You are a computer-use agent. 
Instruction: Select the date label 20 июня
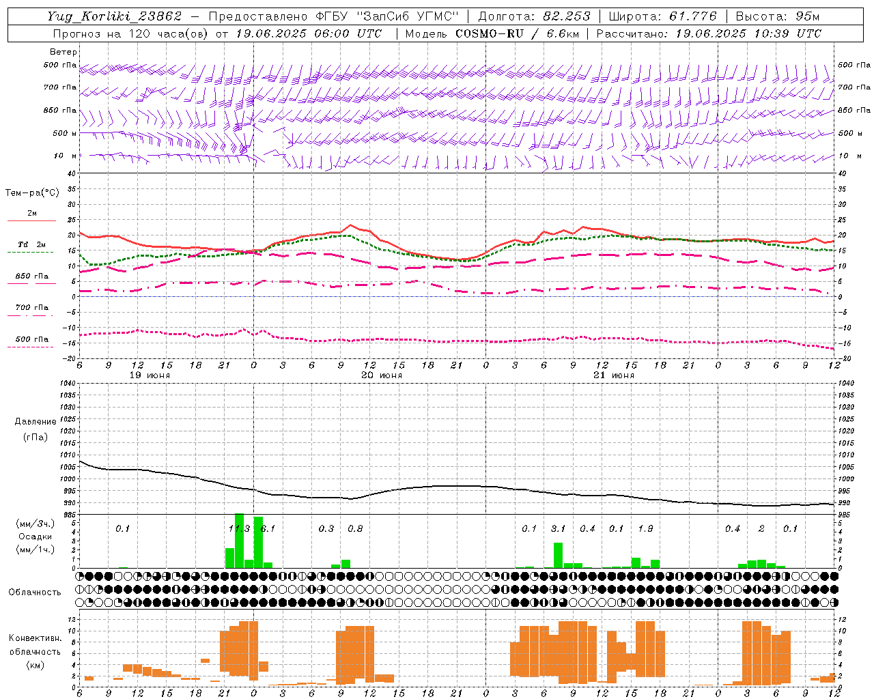click(x=382, y=375)
